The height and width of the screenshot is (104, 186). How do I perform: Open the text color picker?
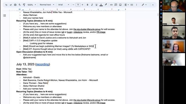point(101,5)
